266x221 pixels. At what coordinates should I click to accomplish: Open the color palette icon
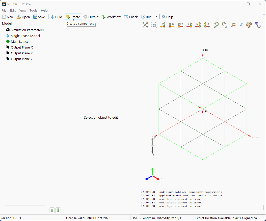point(249,25)
